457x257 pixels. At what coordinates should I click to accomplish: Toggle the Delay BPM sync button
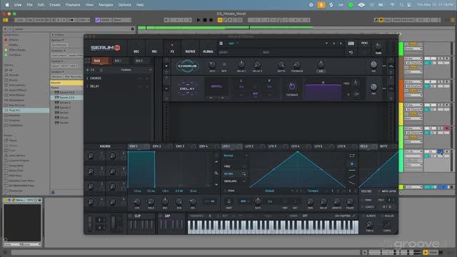(x=256, y=94)
